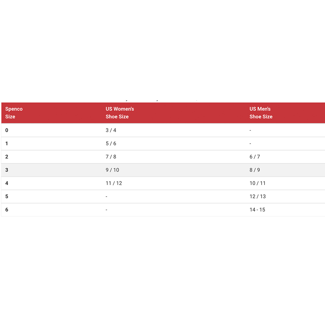Select Spenco size 4 row label
The image size is (325, 325).
coord(6,183)
